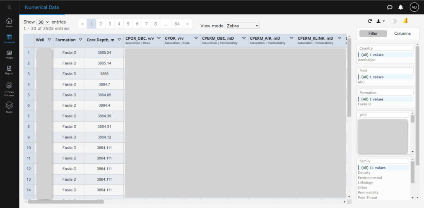Open the chat messages icon
424x208 pixels.
point(390,7)
